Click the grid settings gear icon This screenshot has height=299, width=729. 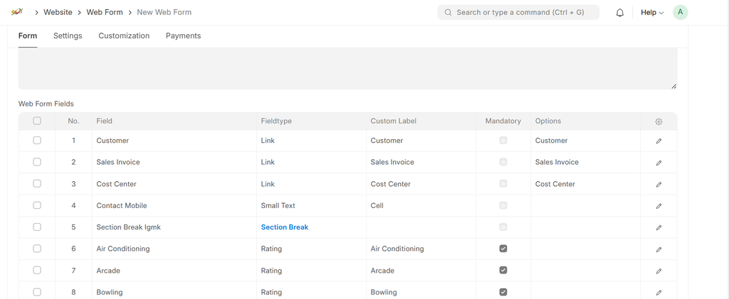(x=659, y=121)
